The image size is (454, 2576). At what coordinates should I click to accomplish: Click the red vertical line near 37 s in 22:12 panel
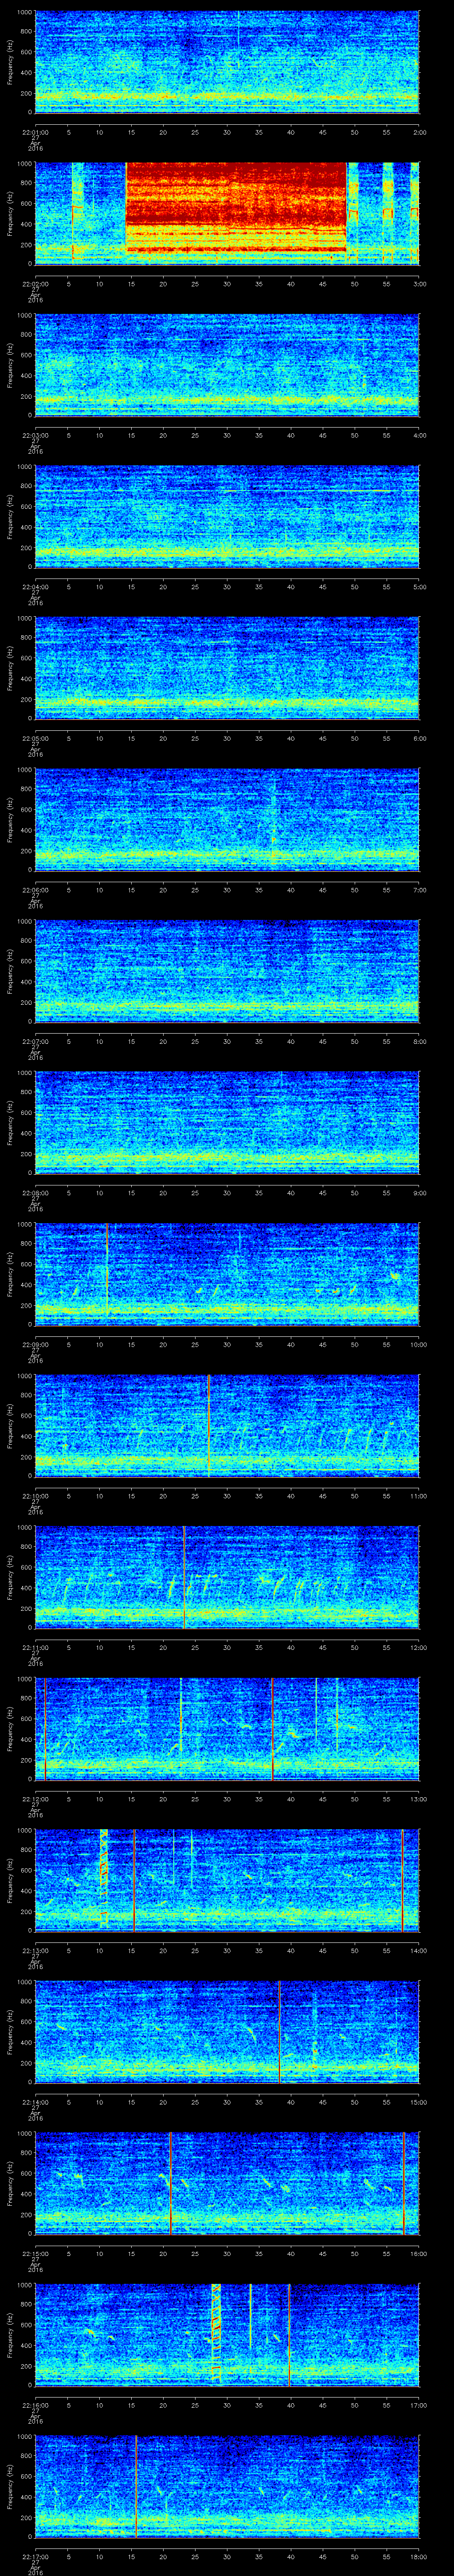click(271, 1729)
